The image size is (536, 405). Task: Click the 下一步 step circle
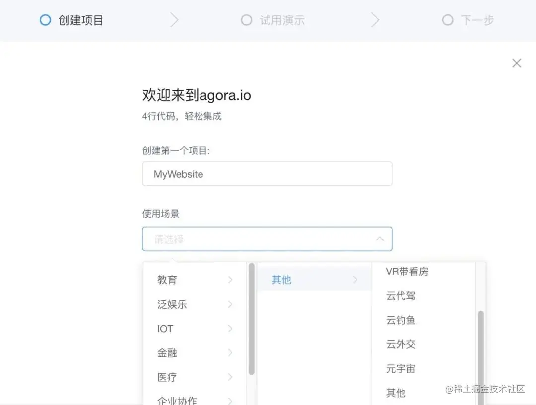coord(448,20)
